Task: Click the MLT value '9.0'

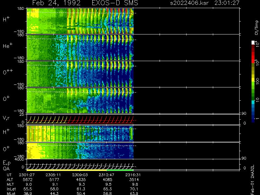Action: (x=29, y=184)
